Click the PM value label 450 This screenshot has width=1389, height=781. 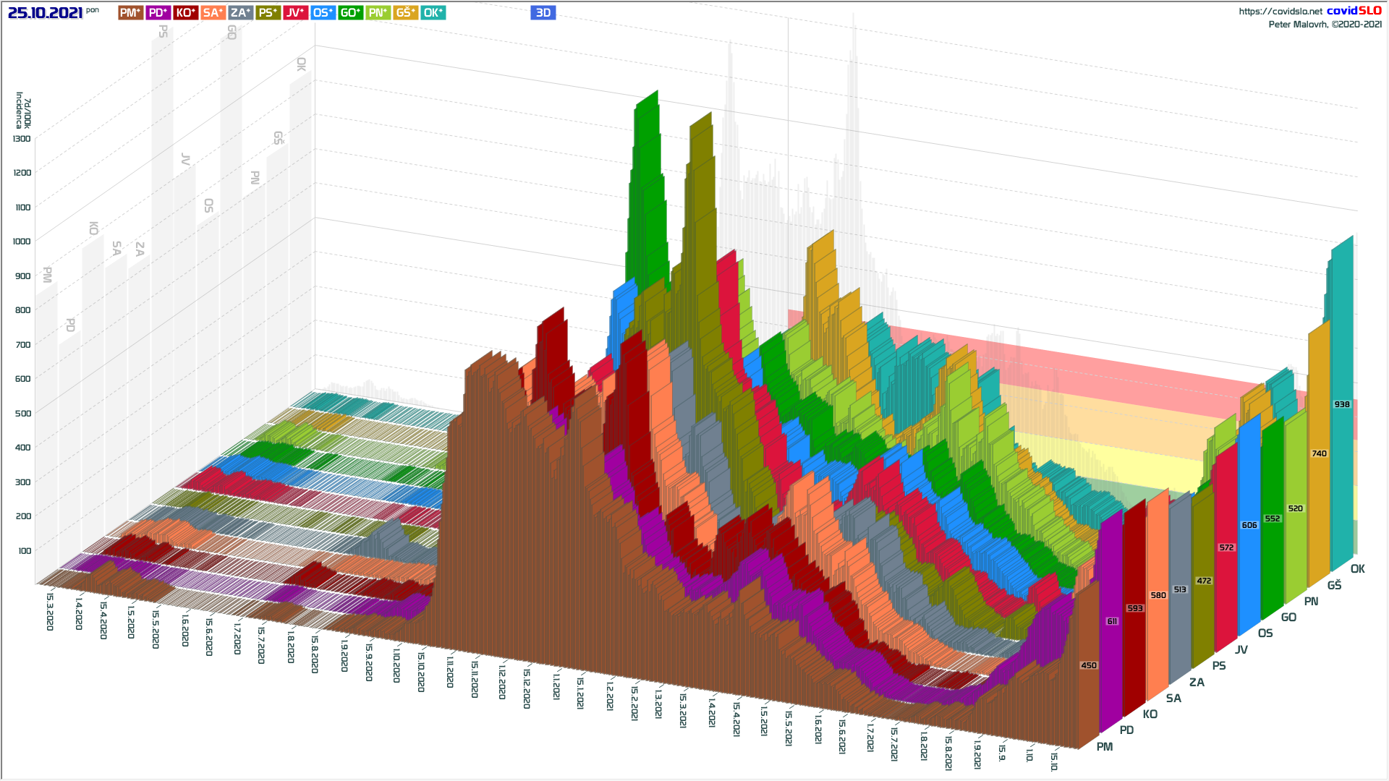pos(1088,665)
